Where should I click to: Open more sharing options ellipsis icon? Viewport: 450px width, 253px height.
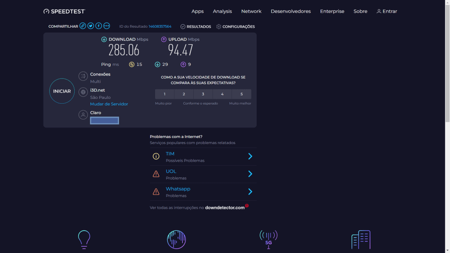pos(106,26)
